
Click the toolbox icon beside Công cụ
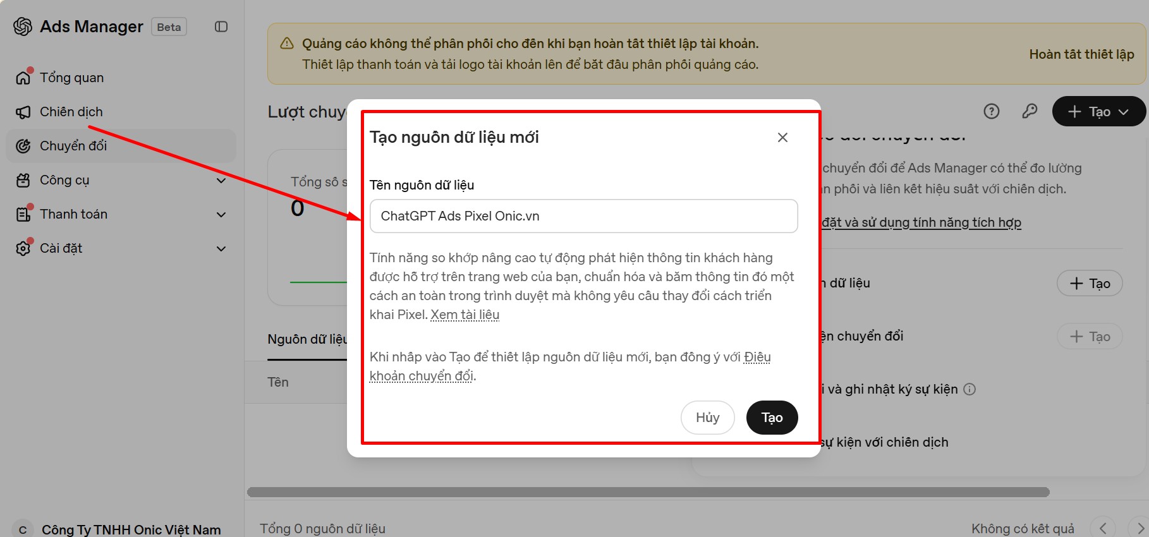pyautogui.click(x=23, y=180)
